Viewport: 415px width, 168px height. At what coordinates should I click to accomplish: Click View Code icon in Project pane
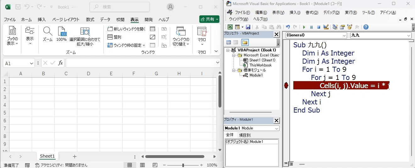tap(229, 42)
